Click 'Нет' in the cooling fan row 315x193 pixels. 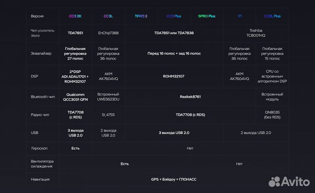coord(239,164)
